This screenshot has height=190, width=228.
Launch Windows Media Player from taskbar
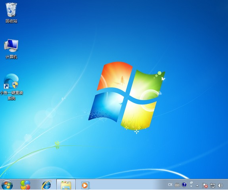tap(85, 185)
